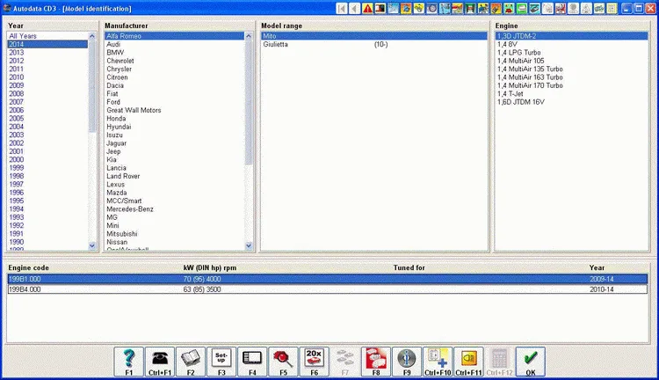
Task: Click the go-to-first arrow in title toolbar
Action: pyautogui.click(x=342, y=8)
